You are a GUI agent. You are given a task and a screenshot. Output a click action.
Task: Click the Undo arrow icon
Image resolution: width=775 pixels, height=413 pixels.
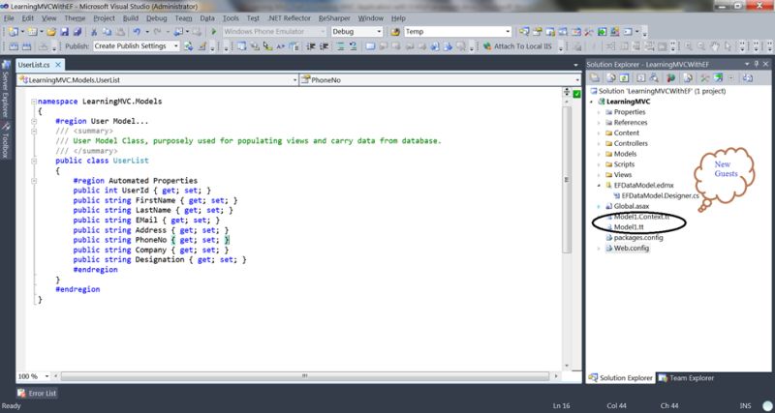[x=137, y=32]
